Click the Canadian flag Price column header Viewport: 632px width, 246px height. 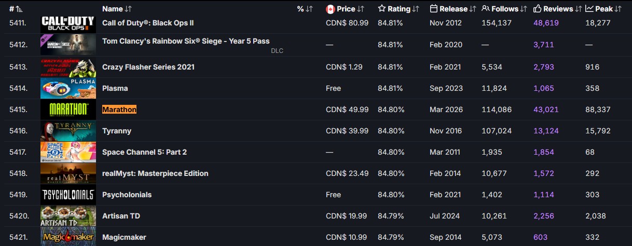tap(345, 9)
